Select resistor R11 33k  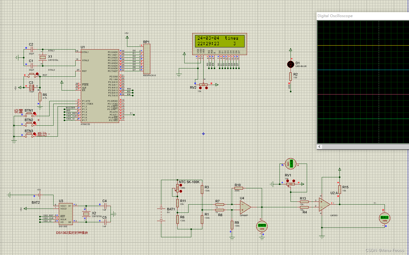click(177, 203)
